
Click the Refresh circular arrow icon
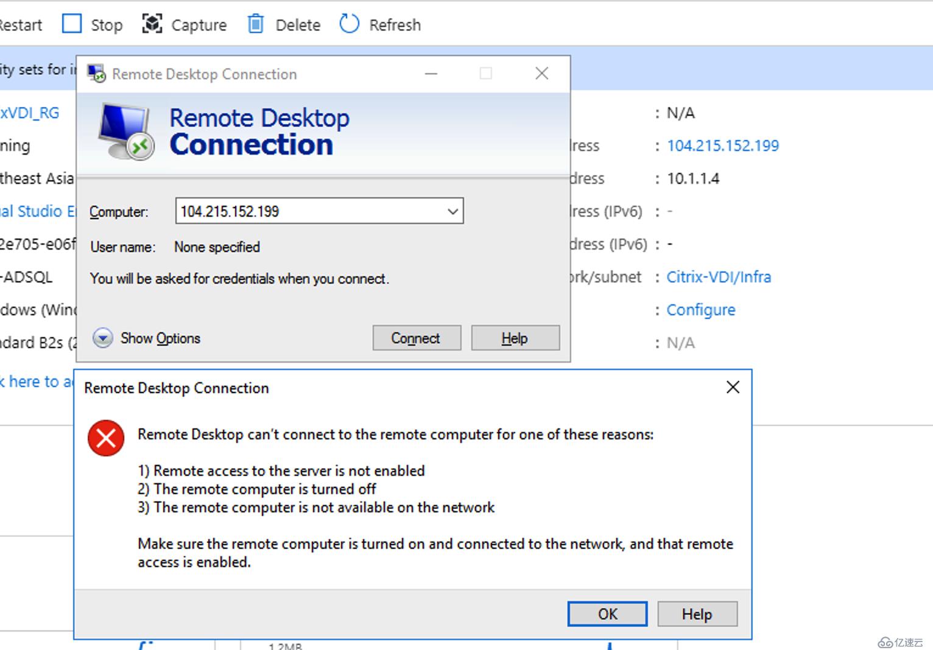(349, 24)
